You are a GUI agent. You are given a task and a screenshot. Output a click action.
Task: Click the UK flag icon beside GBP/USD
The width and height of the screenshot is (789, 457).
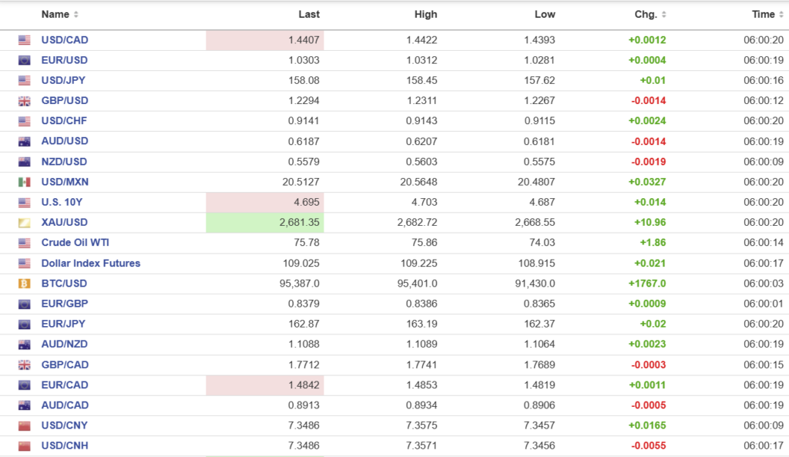pos(25,101)
